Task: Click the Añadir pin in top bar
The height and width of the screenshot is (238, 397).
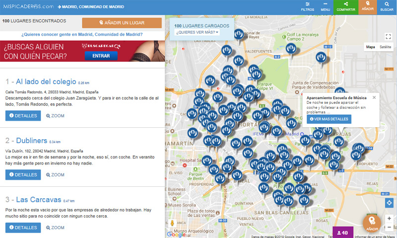Action: tap(367, 7)
